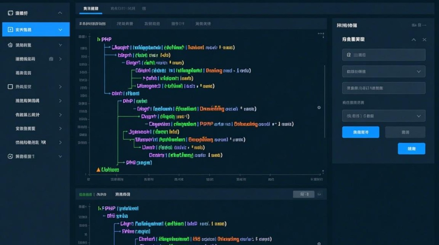Click the bottom-right blue button in form panel
This screenshot has height=245, width=439.
click(411, 149)
